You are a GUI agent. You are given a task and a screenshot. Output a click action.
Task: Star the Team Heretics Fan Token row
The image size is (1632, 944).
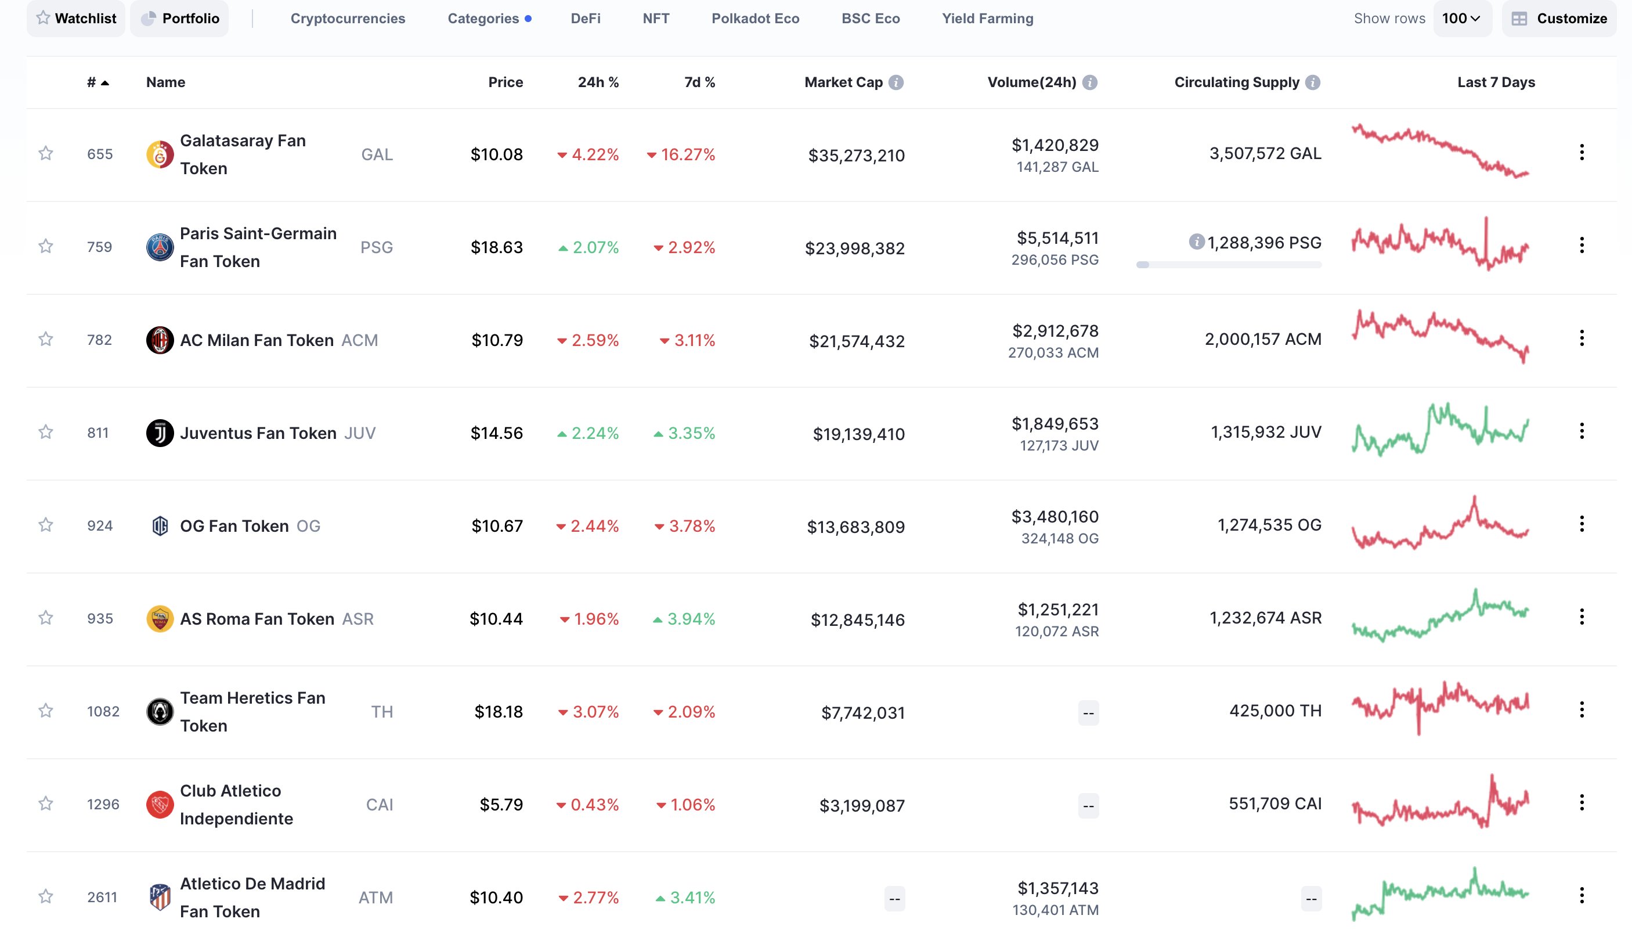coord(45,711)
